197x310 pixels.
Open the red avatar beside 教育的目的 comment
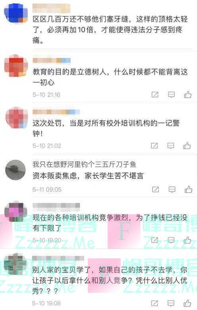(x=16, y=66)
